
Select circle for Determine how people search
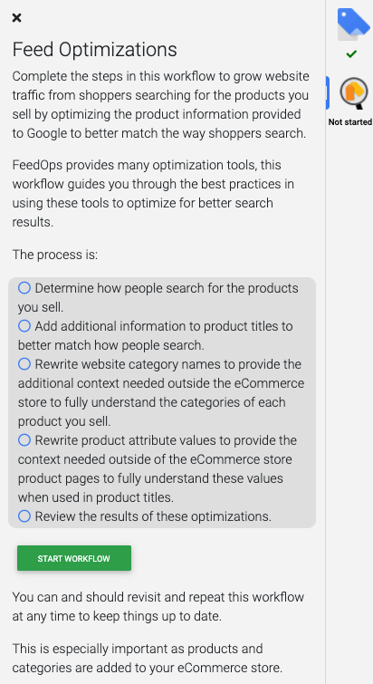click(24, 288)
